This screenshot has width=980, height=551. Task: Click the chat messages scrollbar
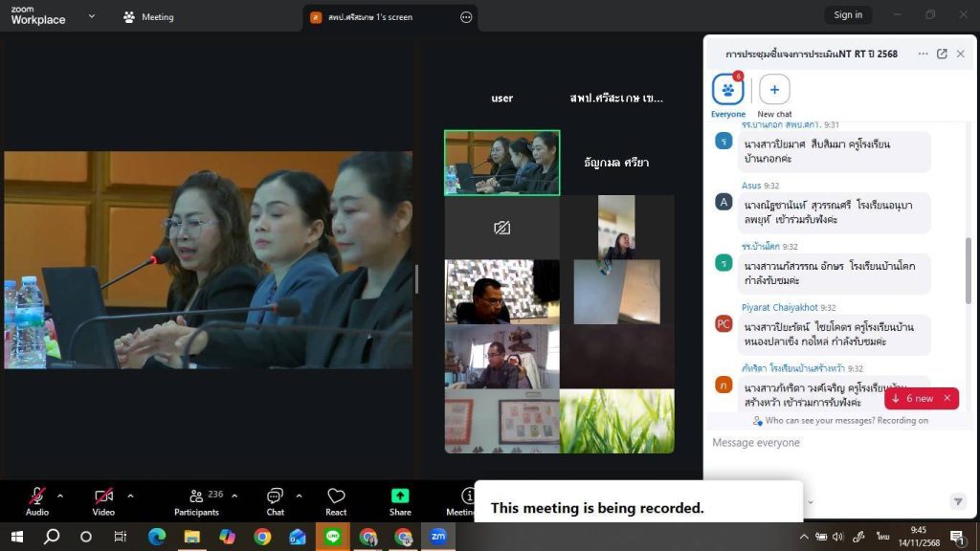click(x=969, y=273)
